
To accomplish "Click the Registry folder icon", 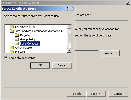I will [x=17, y=35].
